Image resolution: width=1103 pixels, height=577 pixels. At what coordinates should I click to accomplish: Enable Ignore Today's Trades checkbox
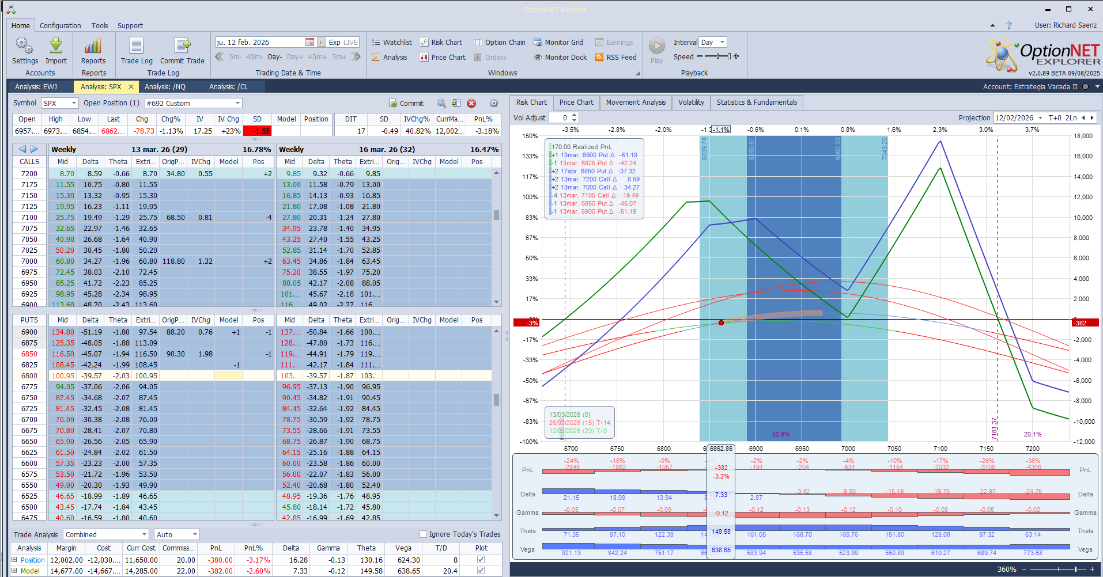click(423, 534)
